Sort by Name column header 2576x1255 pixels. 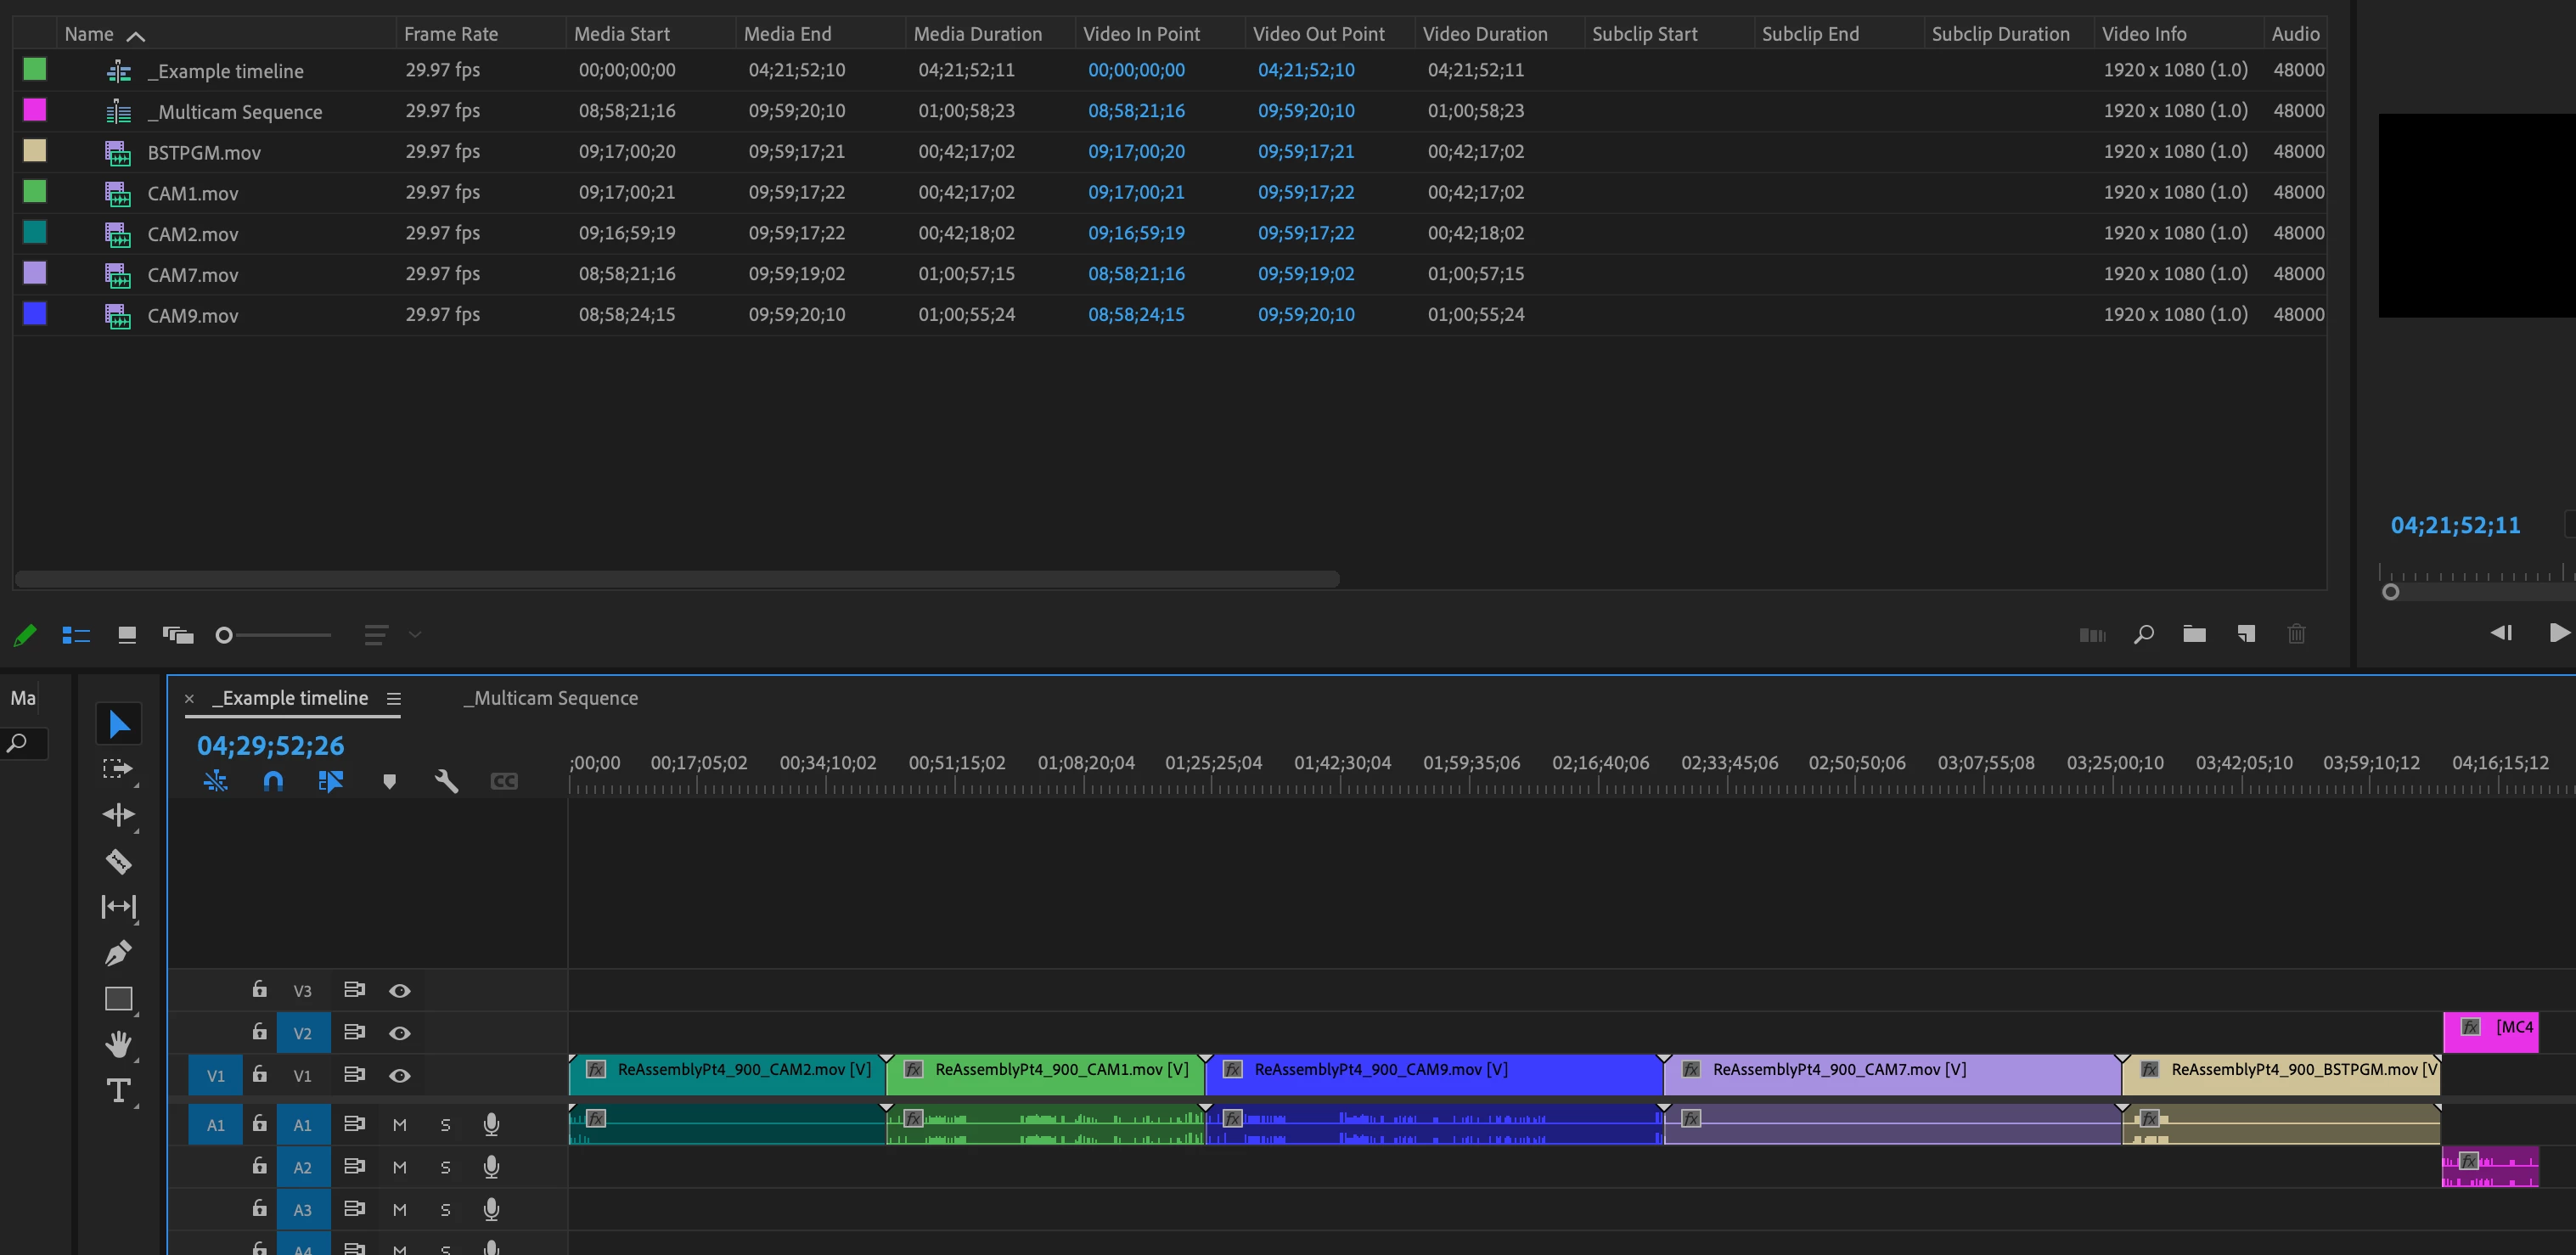click(x=90, y=34)
